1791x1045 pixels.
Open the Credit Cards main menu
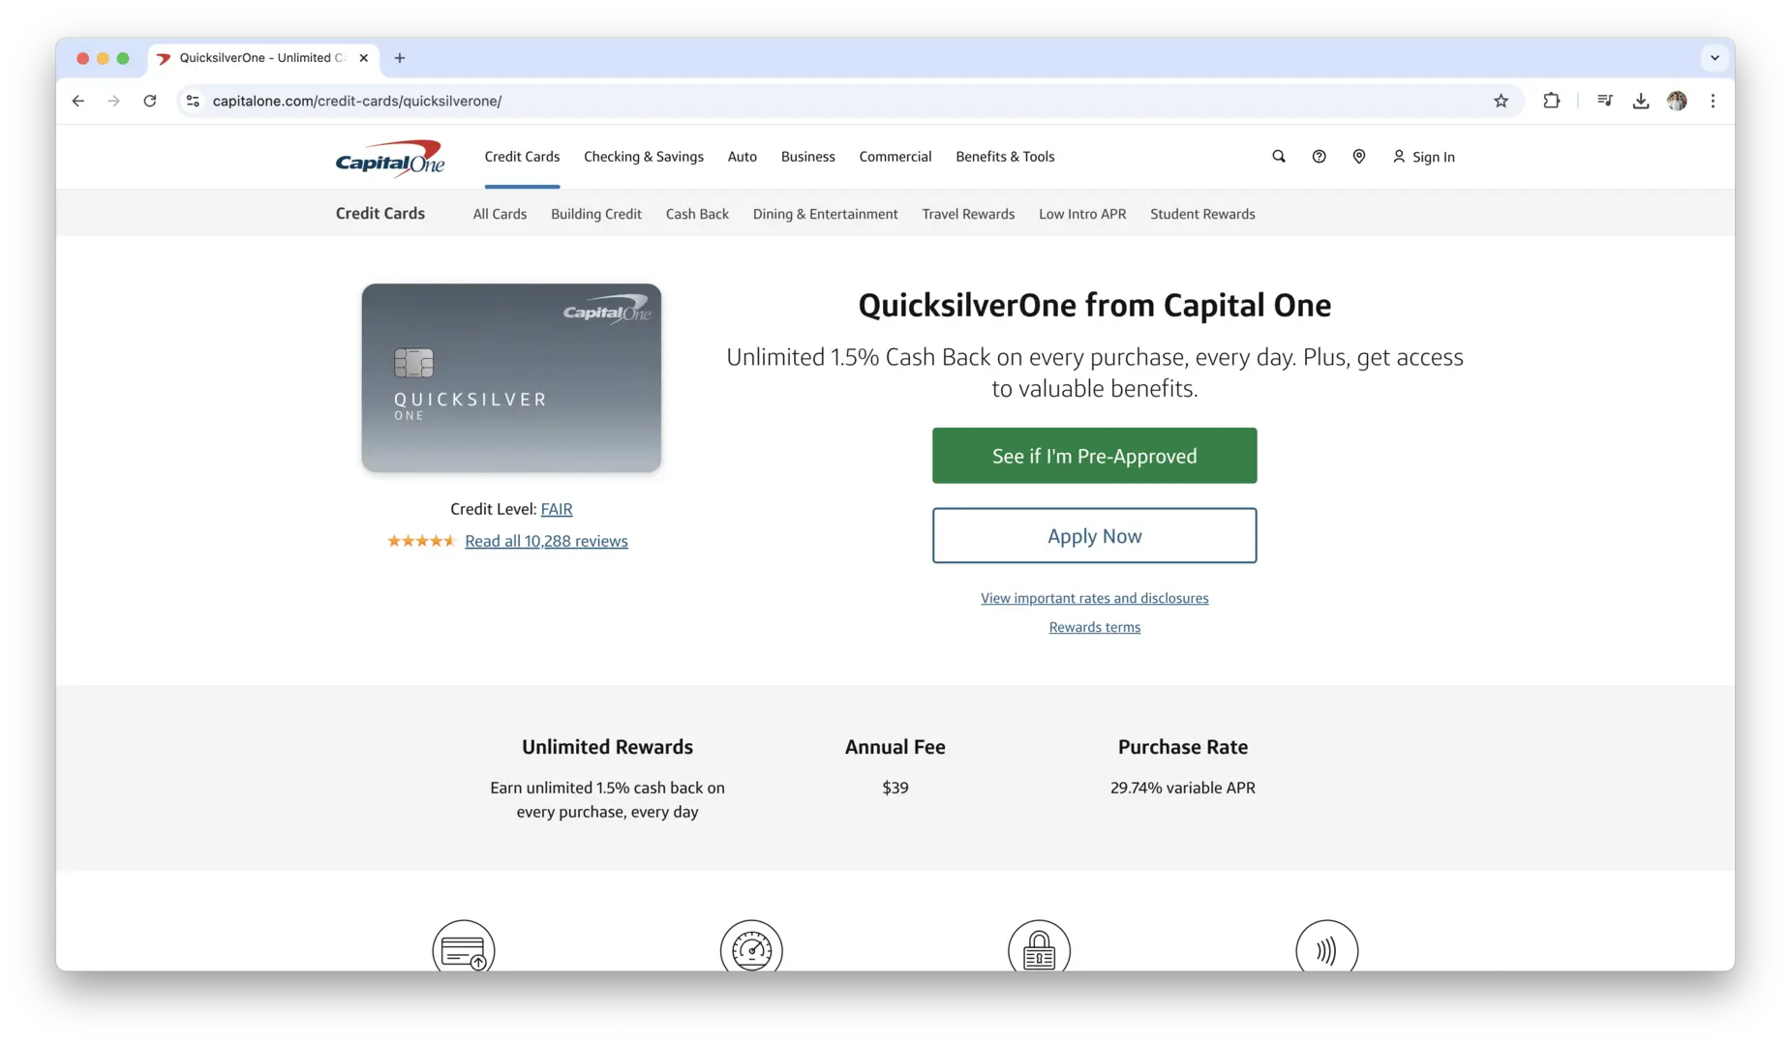tap(522, 157)
